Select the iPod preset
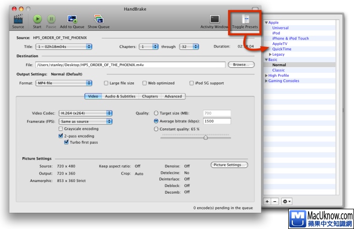The width and height of the screenshot is (354, 229). click(276, 33)
